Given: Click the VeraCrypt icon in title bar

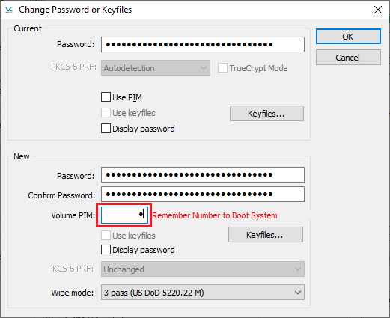Looking at the screenshot, I should tap(9, 10).
